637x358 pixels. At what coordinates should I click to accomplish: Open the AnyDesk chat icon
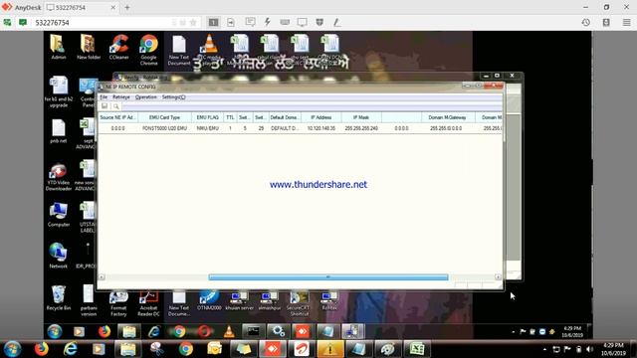coord(250,22)
